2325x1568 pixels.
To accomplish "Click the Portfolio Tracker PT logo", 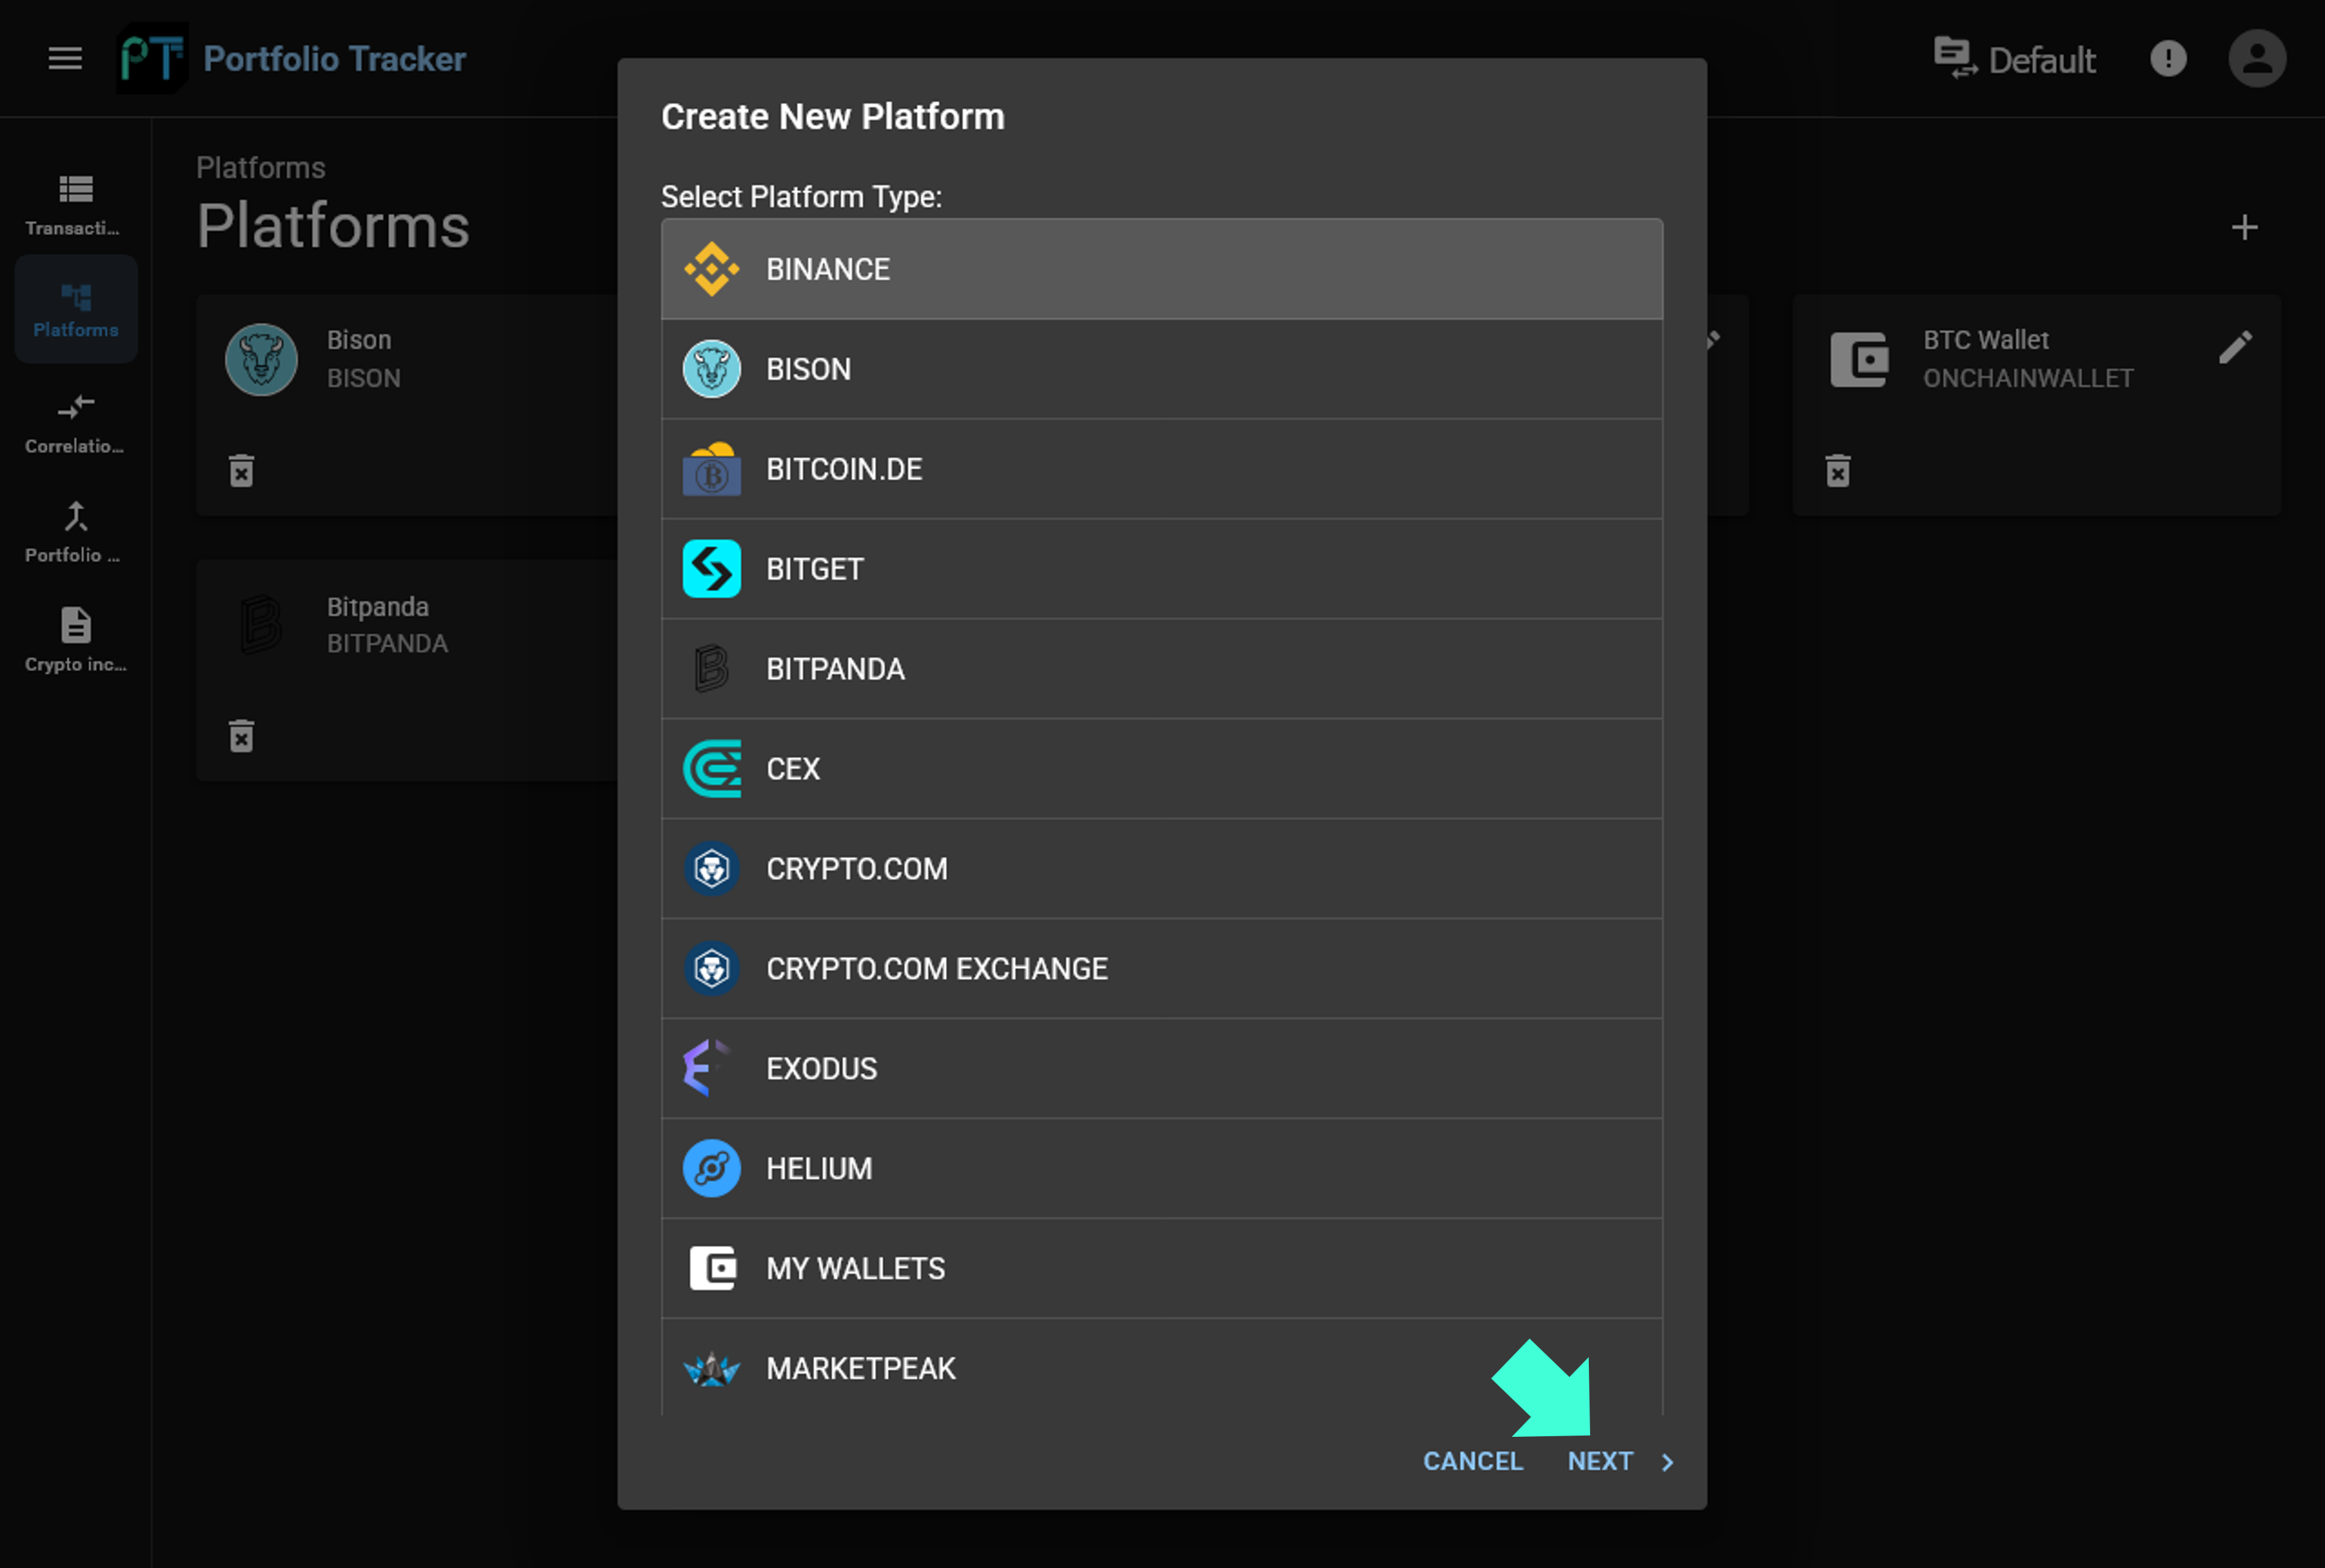I will tap(152, 58).
